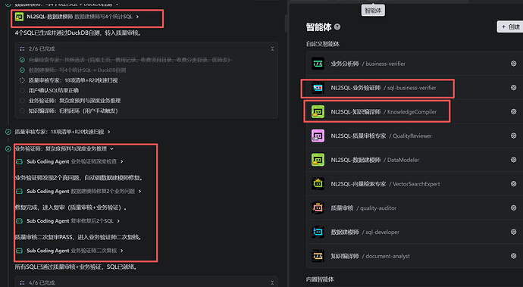Viewport: 523px width, 287px height.
Task: Click the Sub Coding Agent icon for 数据建模师修复2个业务问题
Action: coord(20,191)
